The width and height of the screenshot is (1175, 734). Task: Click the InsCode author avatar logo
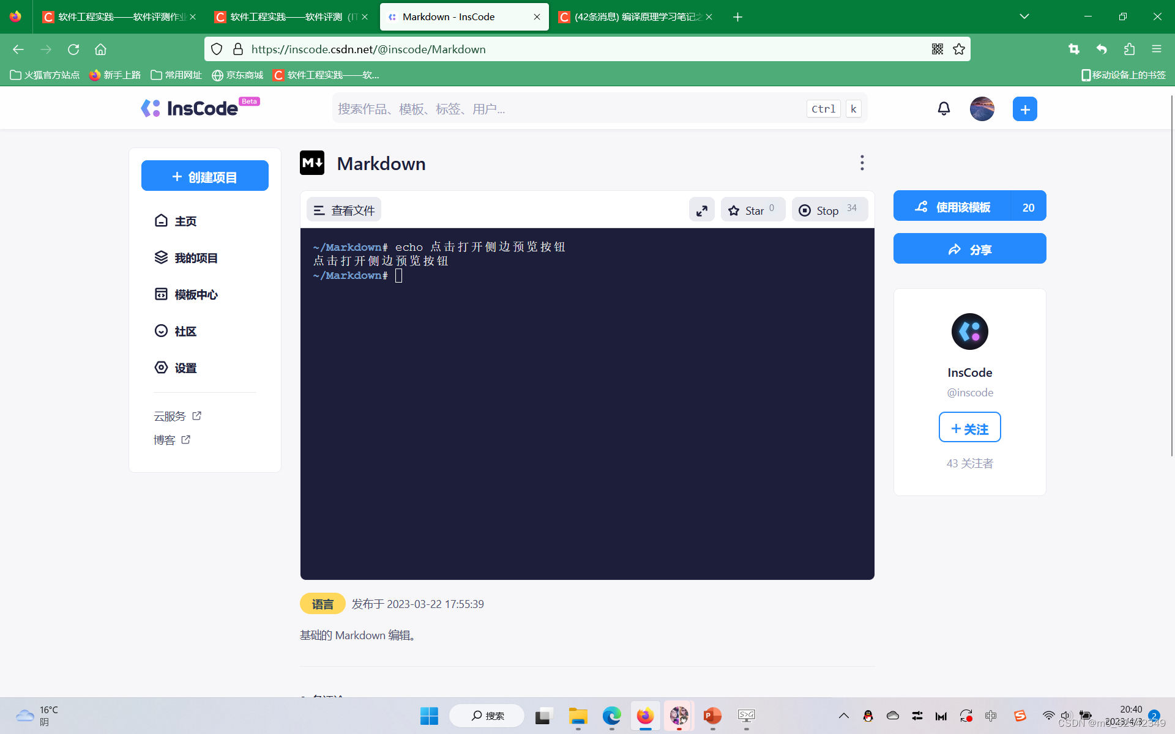tap(969, 332)
